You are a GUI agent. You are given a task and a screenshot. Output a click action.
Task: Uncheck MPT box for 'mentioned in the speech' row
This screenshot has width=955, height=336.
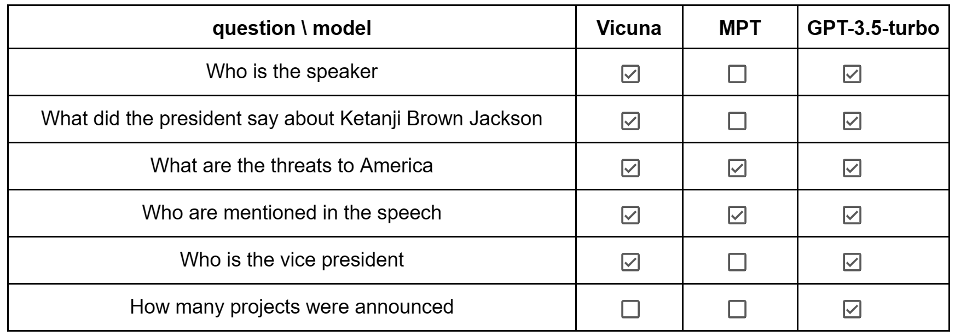click(x=737, y=215)
